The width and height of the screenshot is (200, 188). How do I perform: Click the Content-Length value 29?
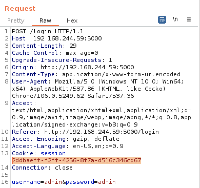73,46
